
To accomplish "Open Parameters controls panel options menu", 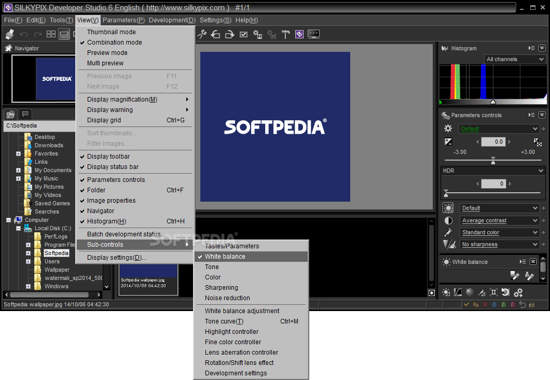I will tap(531, 115).
